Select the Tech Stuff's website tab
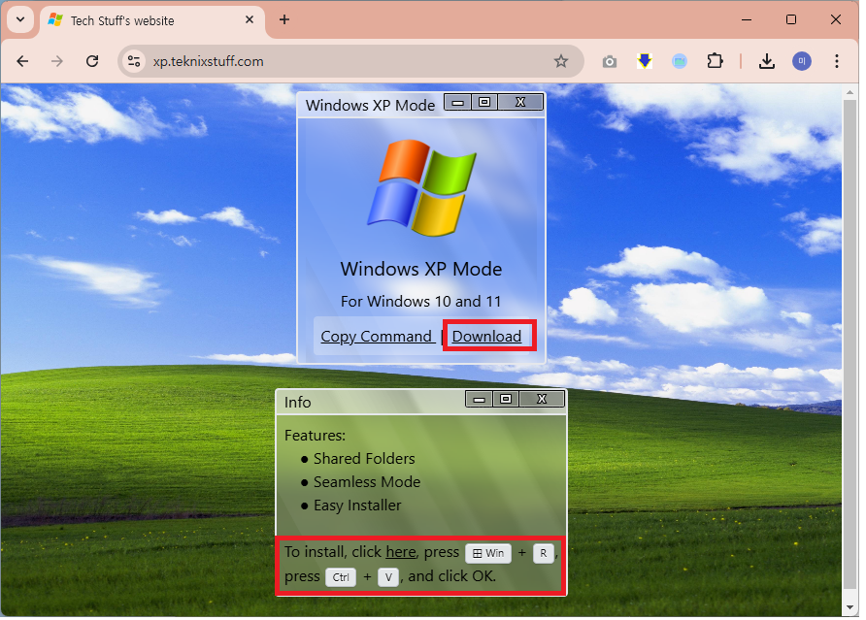 point(150,20)
